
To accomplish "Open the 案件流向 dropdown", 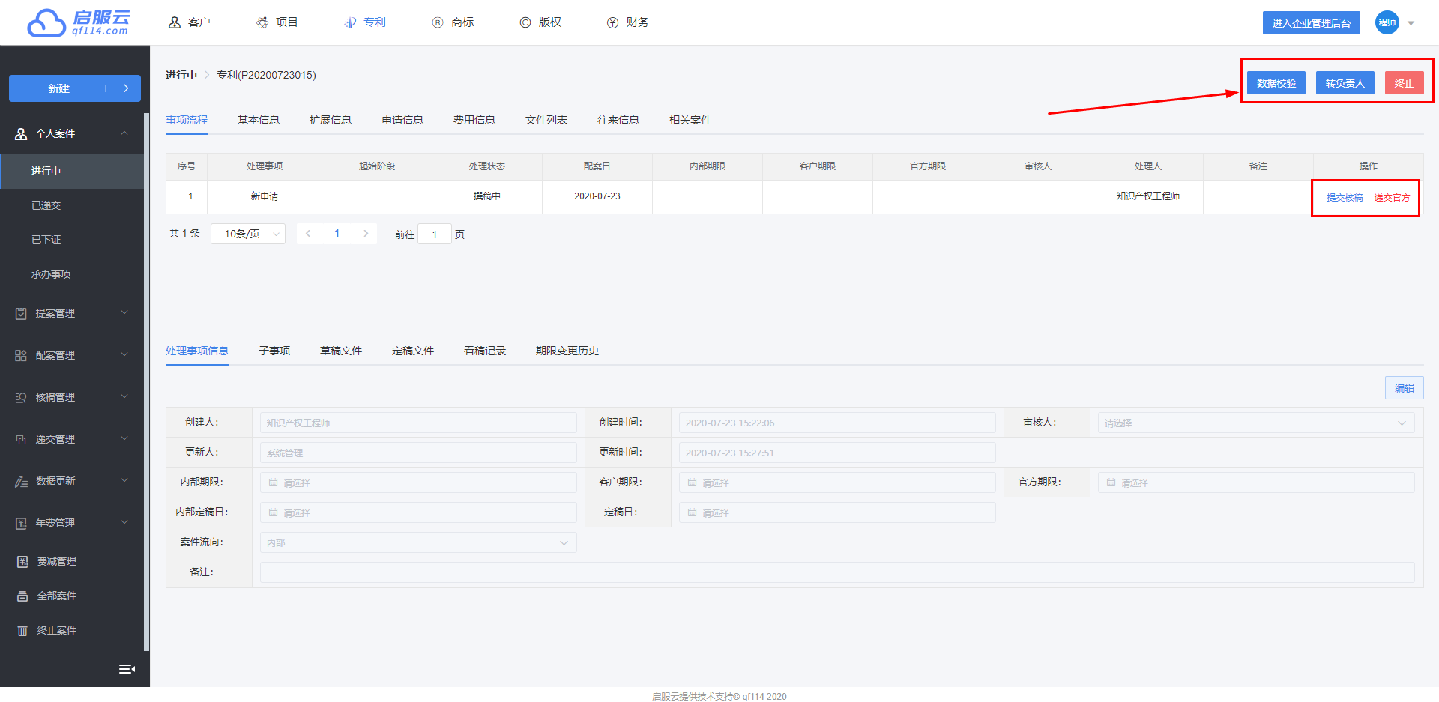I will (418, 542).
